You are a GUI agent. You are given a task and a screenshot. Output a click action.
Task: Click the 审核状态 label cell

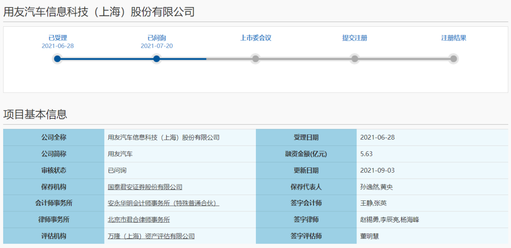54,170
